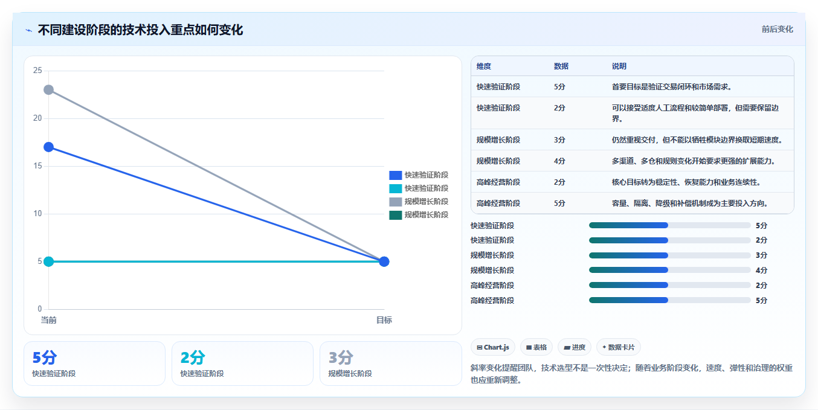Open the blue 5分 快速验证阶段 data card
Viewport: 818px width, 410px height.
(x=94, y=364)
